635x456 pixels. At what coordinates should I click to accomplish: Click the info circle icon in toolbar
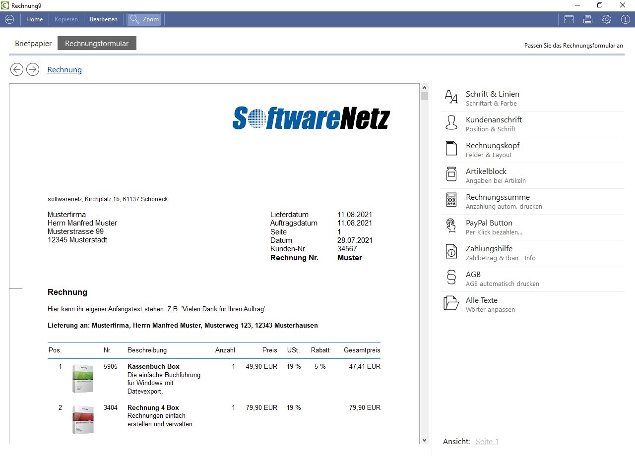pos(625,19)
